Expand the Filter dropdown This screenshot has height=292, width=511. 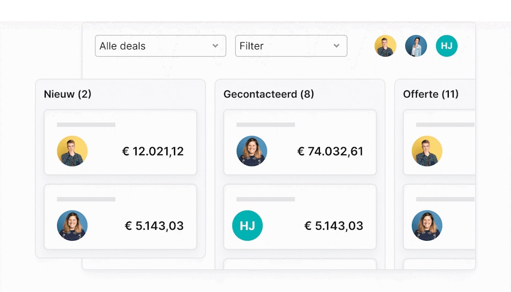(291, 46)
